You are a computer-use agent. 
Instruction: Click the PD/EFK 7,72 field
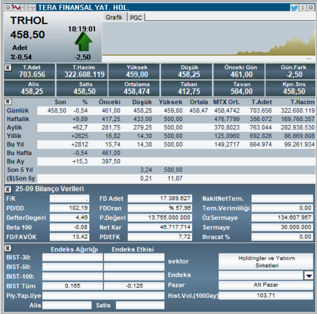pos(160,237)
